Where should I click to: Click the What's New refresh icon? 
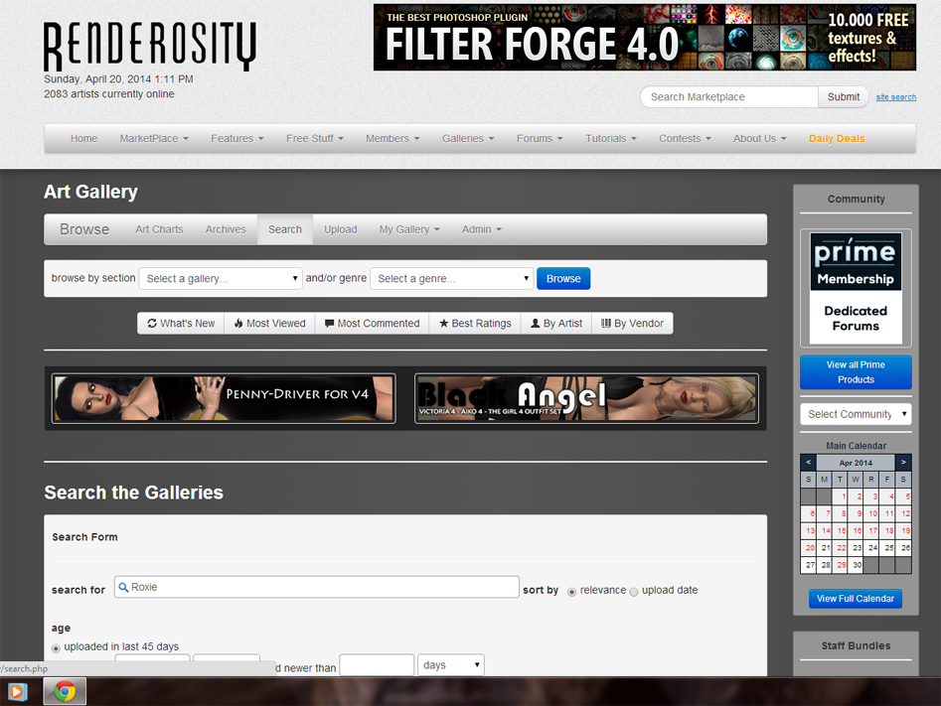(152, 324)
